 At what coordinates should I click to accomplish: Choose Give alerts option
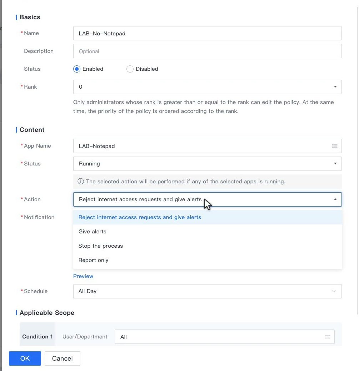[x=207, y=232]
